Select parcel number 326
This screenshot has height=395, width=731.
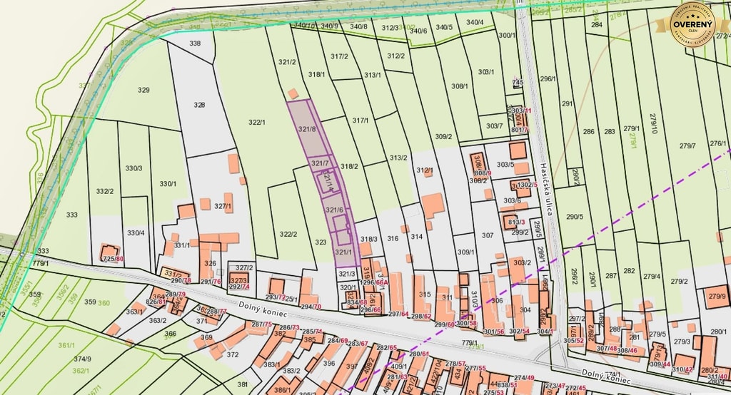click(x=211, y=263)
